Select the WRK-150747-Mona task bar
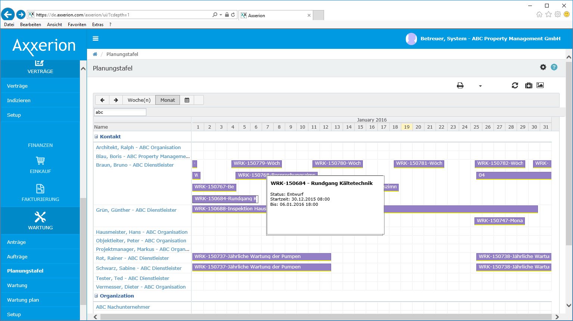The image size is (573, 321). (499, 221)
